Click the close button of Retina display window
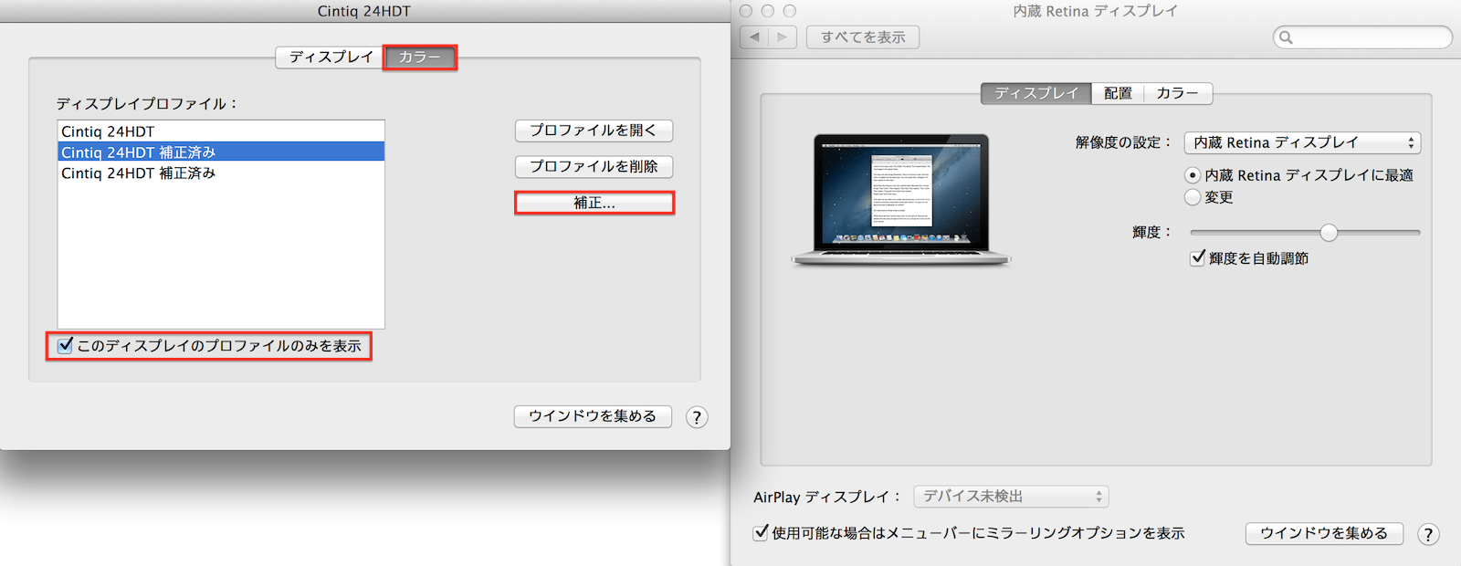1461x566 pixels. (x=746, y=11)
